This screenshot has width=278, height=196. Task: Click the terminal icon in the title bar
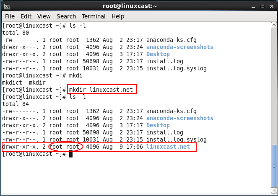point(7,6)
